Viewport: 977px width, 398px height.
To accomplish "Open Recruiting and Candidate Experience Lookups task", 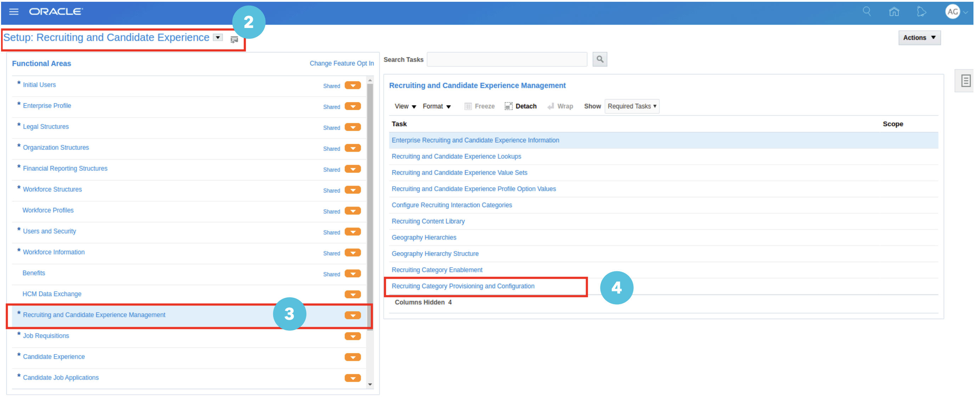I will point(456,157).
